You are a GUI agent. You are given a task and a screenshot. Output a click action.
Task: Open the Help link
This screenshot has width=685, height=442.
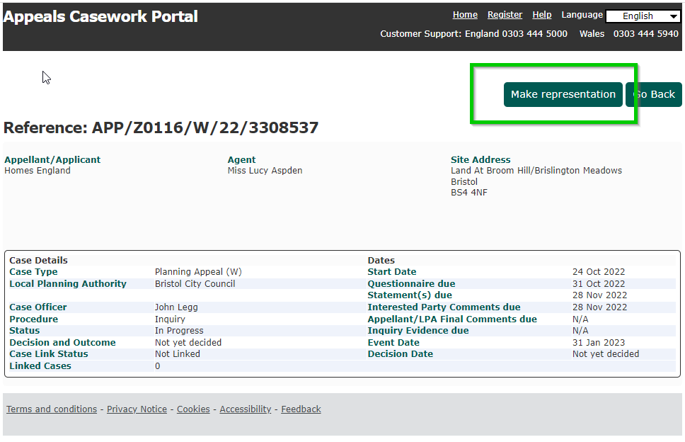coord(542,15)
